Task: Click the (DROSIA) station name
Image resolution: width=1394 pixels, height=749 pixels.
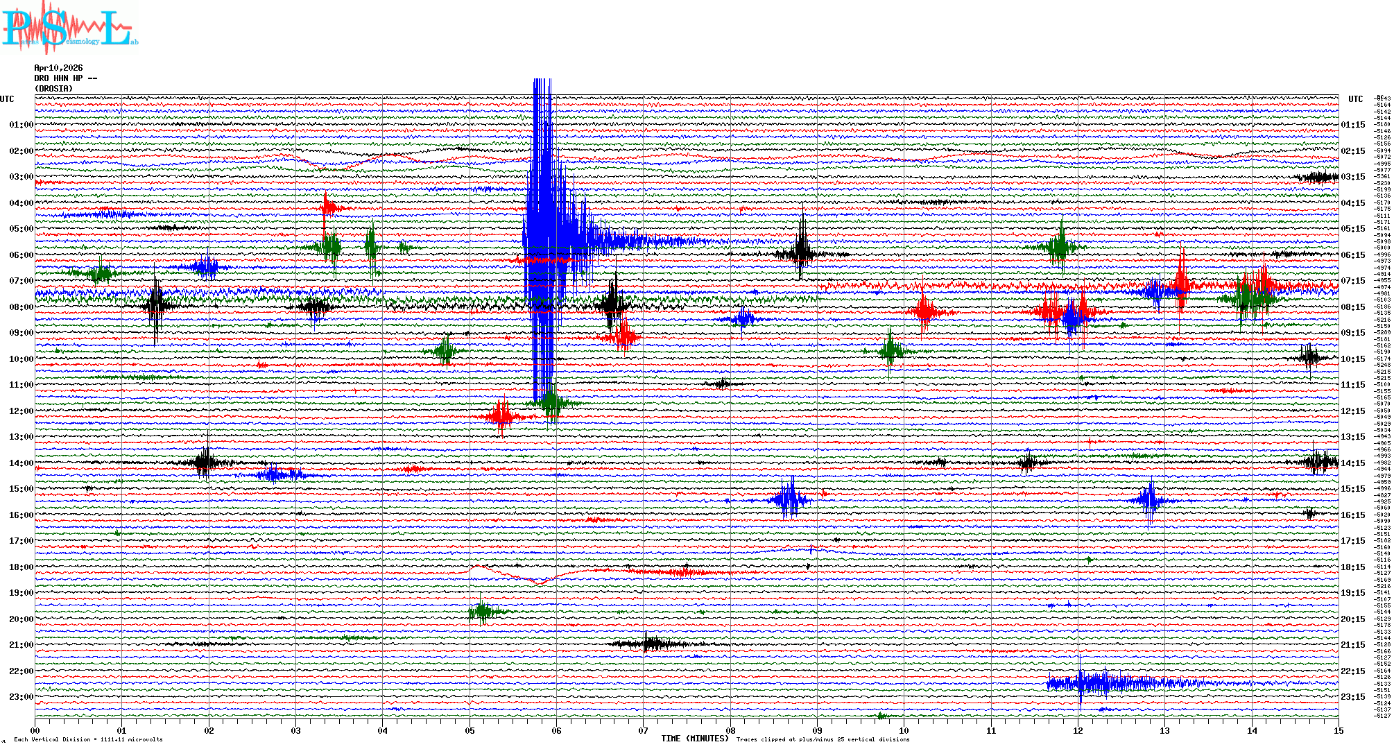Action: click(54, 89)
